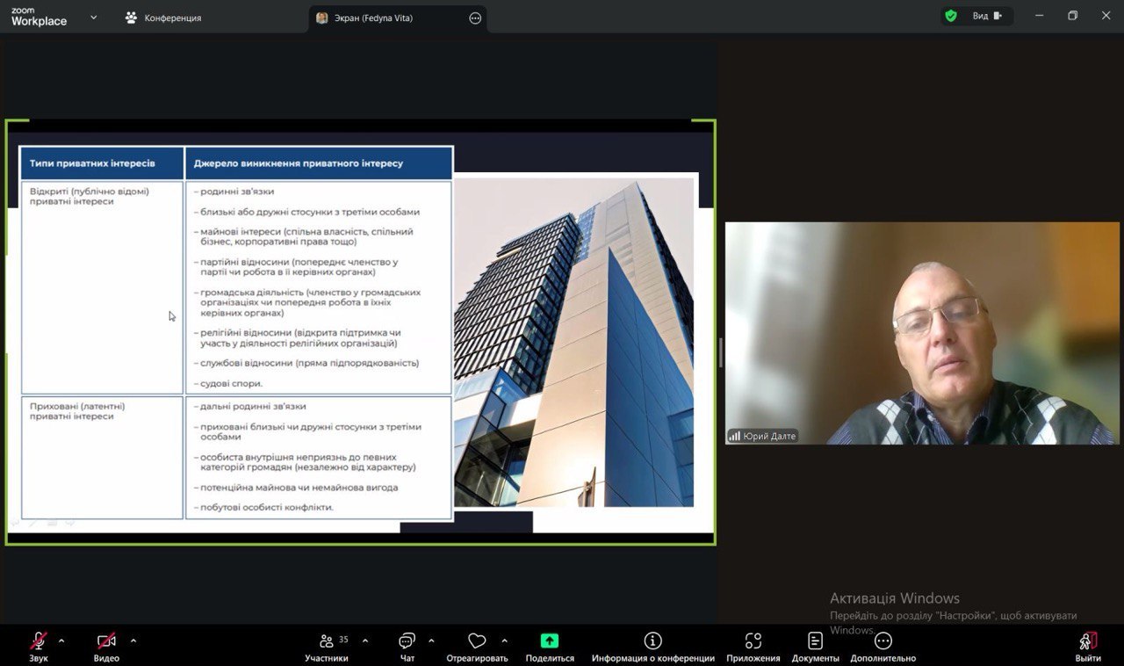Expand the arrow next to Участники
The height and width of the screenshot is (666, 1124).
coord(365,641)
